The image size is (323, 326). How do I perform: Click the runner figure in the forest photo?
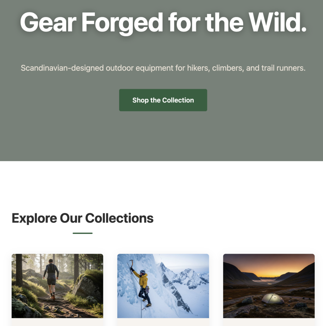point(51,279)
